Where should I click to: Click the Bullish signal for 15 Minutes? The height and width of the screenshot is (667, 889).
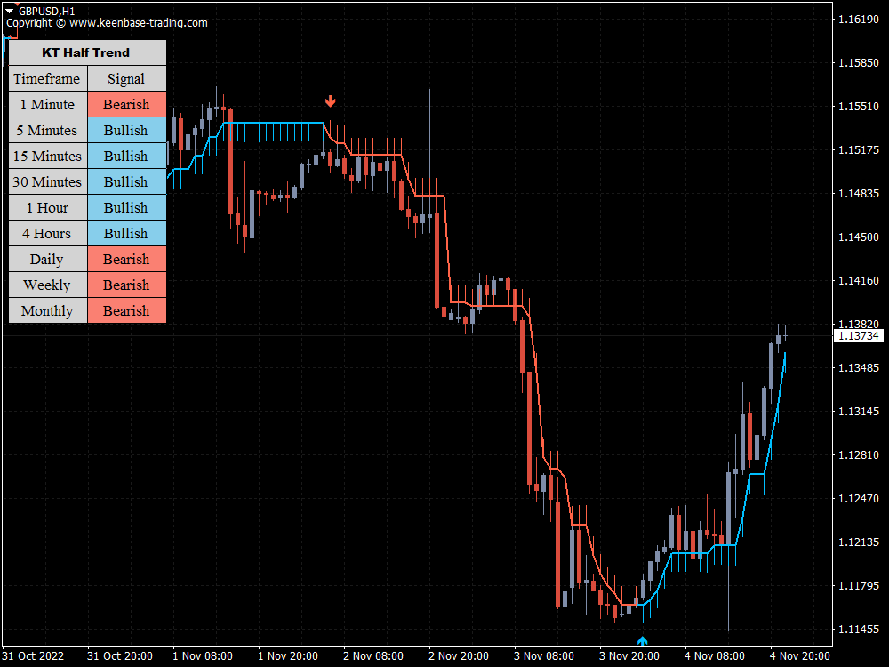[127, 156]
